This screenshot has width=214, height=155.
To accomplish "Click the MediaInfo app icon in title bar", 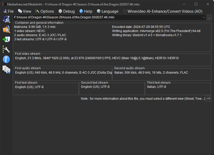I will pyautogui.click(x=4, y=4).
